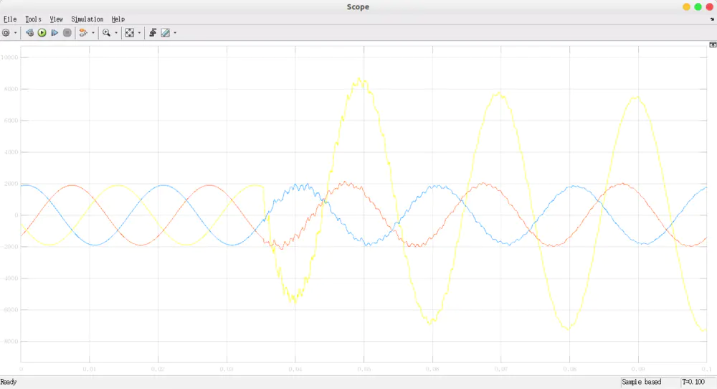The height and width of the screenshot is (389, 717).
Task: Toggle the Cursor Measurements ruler icon
Action: point(165,33)
